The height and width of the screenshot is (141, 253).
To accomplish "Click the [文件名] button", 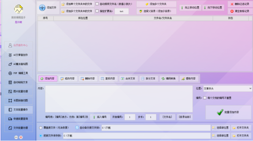I will [x=167, y=117].
